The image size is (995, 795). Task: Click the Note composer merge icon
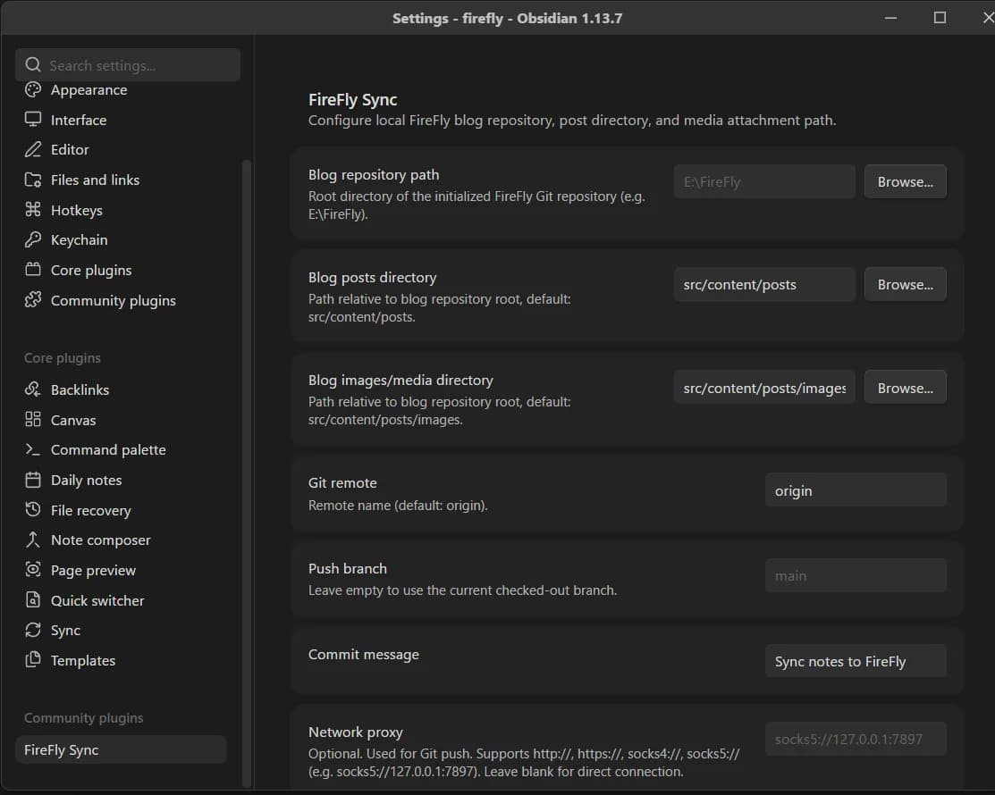(x=33, y=540)
